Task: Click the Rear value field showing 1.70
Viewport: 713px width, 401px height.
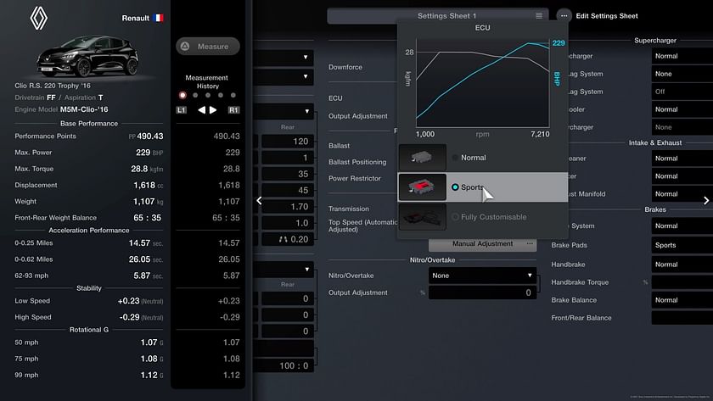Action: click(x=288, y=207)
